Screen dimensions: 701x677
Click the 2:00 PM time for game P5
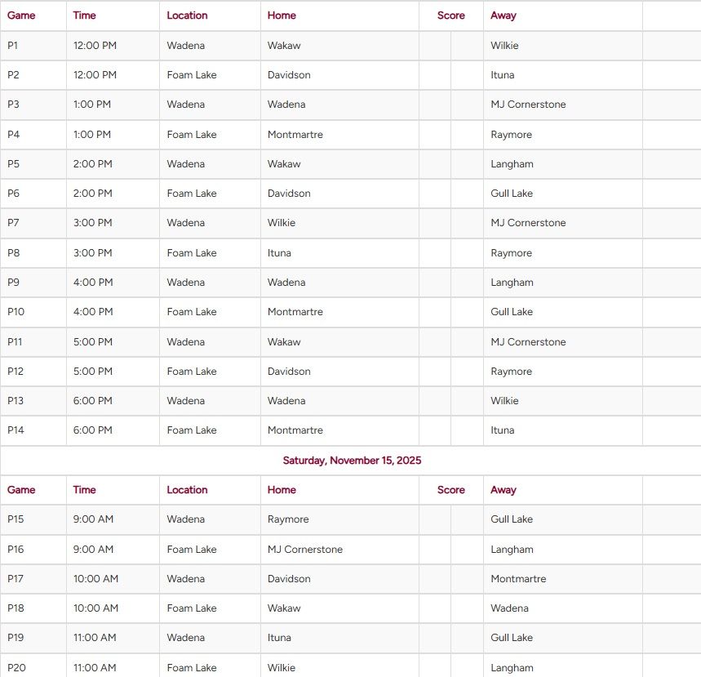(92, 164)
